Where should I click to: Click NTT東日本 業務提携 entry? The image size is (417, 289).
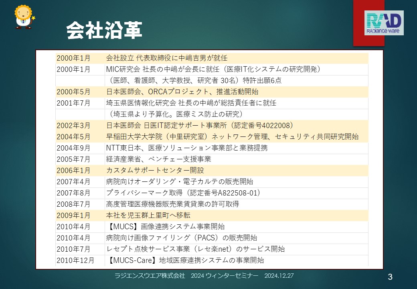coord(187,148)
